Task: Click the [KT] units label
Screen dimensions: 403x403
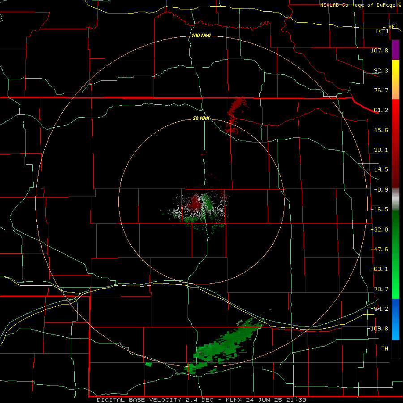Action: (382, 31)
